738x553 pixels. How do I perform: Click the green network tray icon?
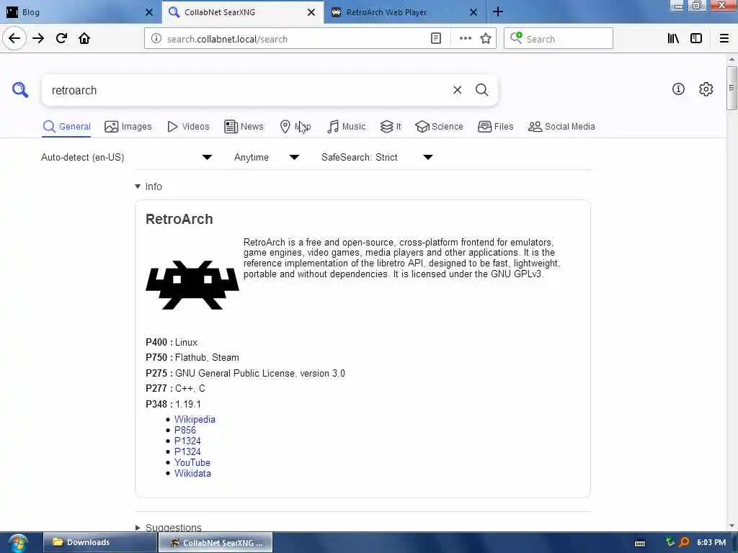(x=670, y=542)
